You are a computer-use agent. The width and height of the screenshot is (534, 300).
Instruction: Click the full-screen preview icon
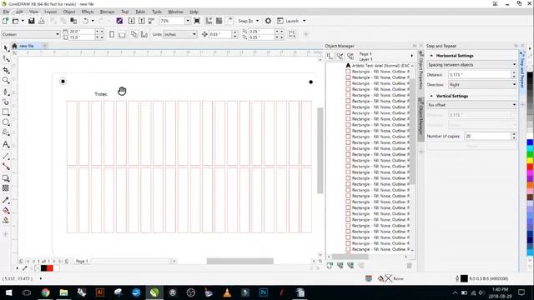(197, 21)
